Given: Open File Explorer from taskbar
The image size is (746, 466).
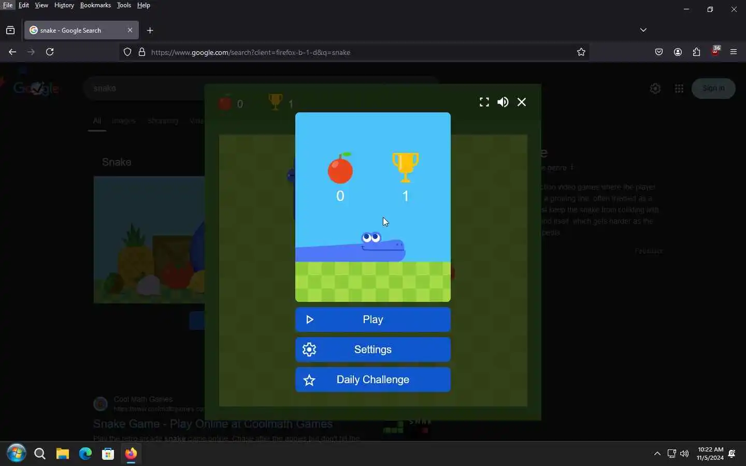Looking at the screenshot, I should tap(63, 454).
